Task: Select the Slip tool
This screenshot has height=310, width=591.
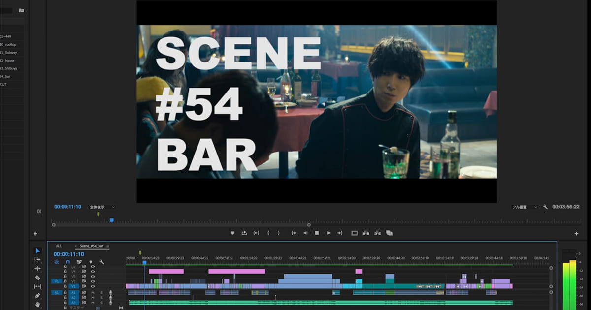Action: [37, 286]
